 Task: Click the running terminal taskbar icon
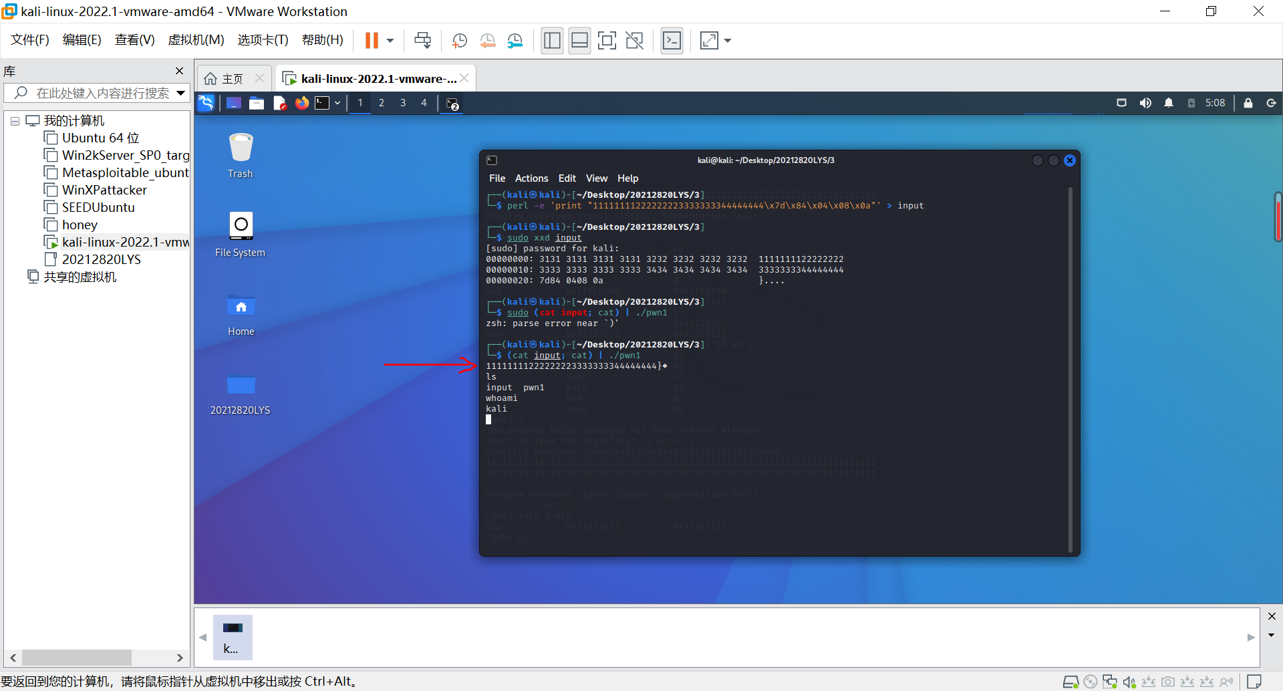453,104
